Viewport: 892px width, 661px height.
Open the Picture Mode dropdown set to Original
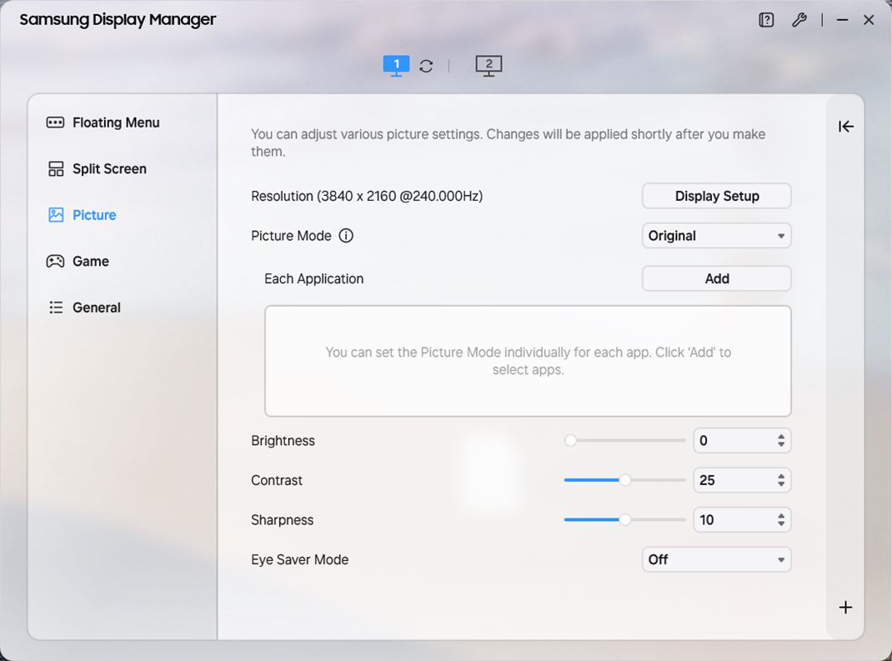pos(717,236)
